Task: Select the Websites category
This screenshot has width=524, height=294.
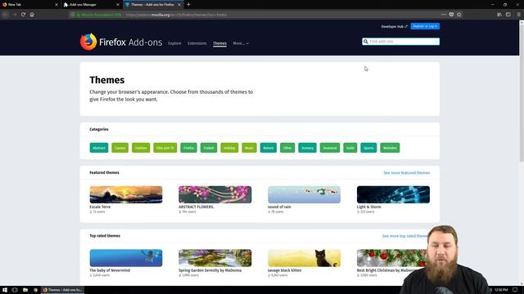Action: click(x=390, y=148)
